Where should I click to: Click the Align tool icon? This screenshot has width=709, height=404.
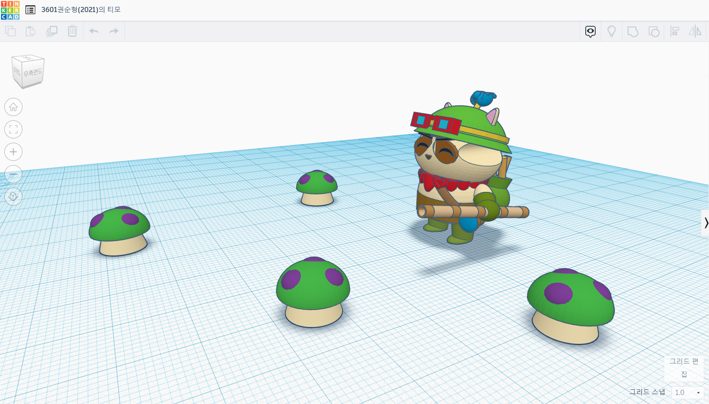675,31
